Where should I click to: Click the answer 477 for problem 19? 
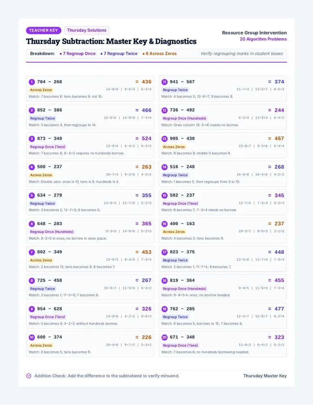[x=279, y=309]
